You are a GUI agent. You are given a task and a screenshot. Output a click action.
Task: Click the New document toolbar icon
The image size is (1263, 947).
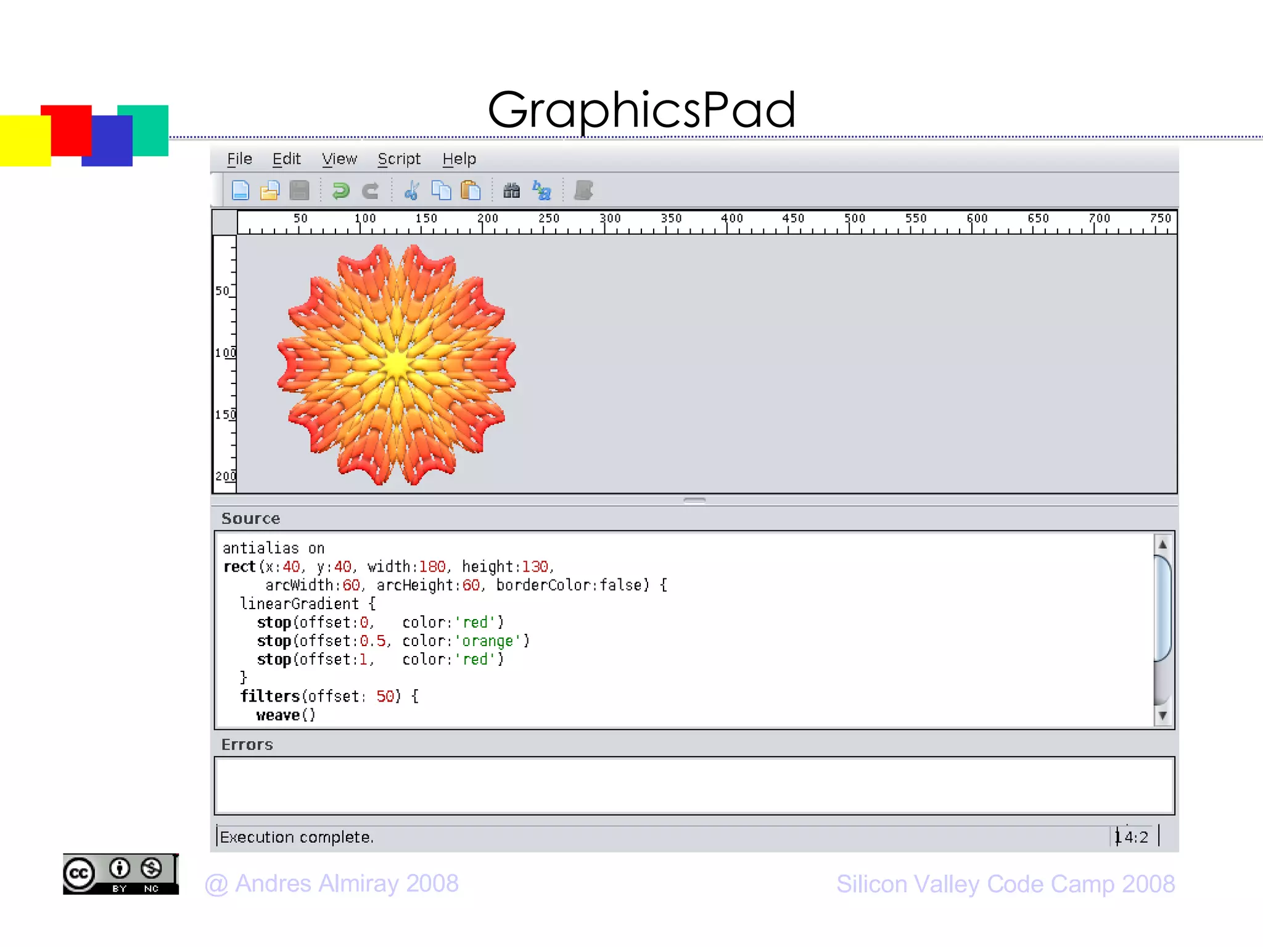(x=240, y=191)
